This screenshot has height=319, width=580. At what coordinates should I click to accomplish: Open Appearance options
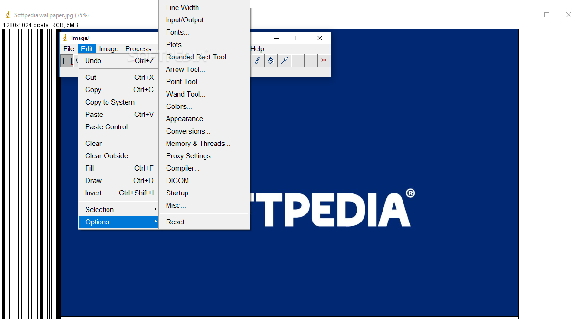coord(204,119)
